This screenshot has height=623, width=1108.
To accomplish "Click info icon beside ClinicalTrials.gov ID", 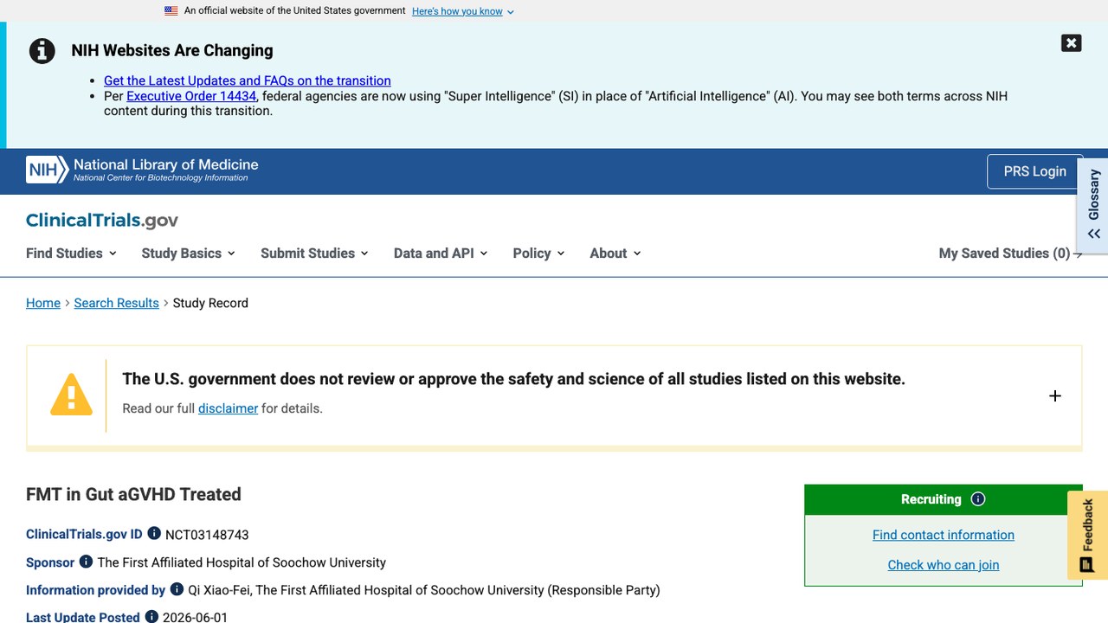I will [x=154, y=534].
